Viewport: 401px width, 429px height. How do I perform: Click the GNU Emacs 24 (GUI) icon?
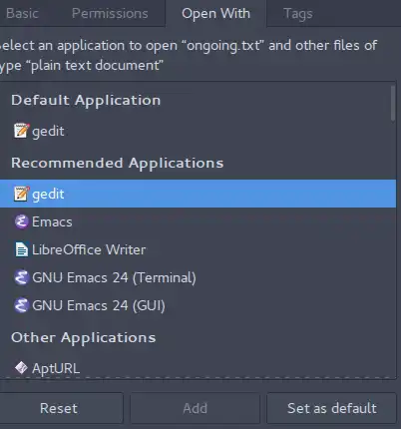[22, 305]
